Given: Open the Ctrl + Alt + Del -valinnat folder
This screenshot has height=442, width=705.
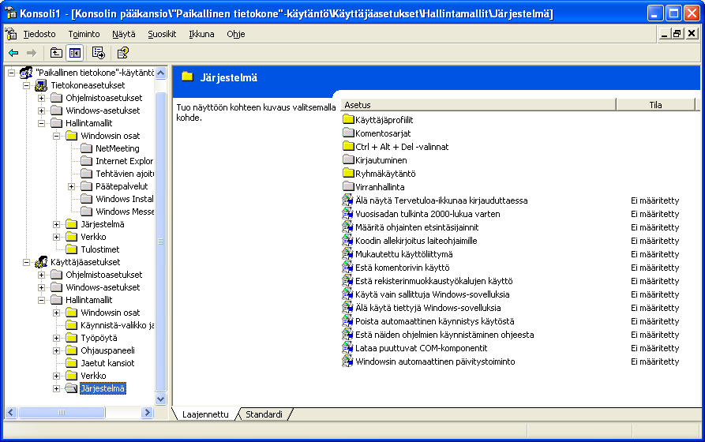Looking at the screenshot, I should [402, 147].
